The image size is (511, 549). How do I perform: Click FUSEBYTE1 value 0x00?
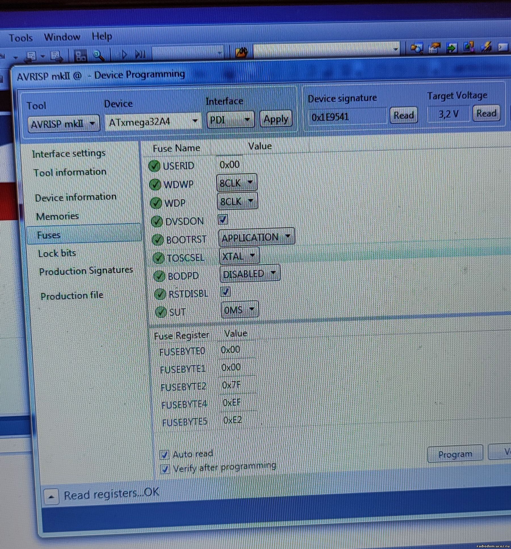coord(231,367)
